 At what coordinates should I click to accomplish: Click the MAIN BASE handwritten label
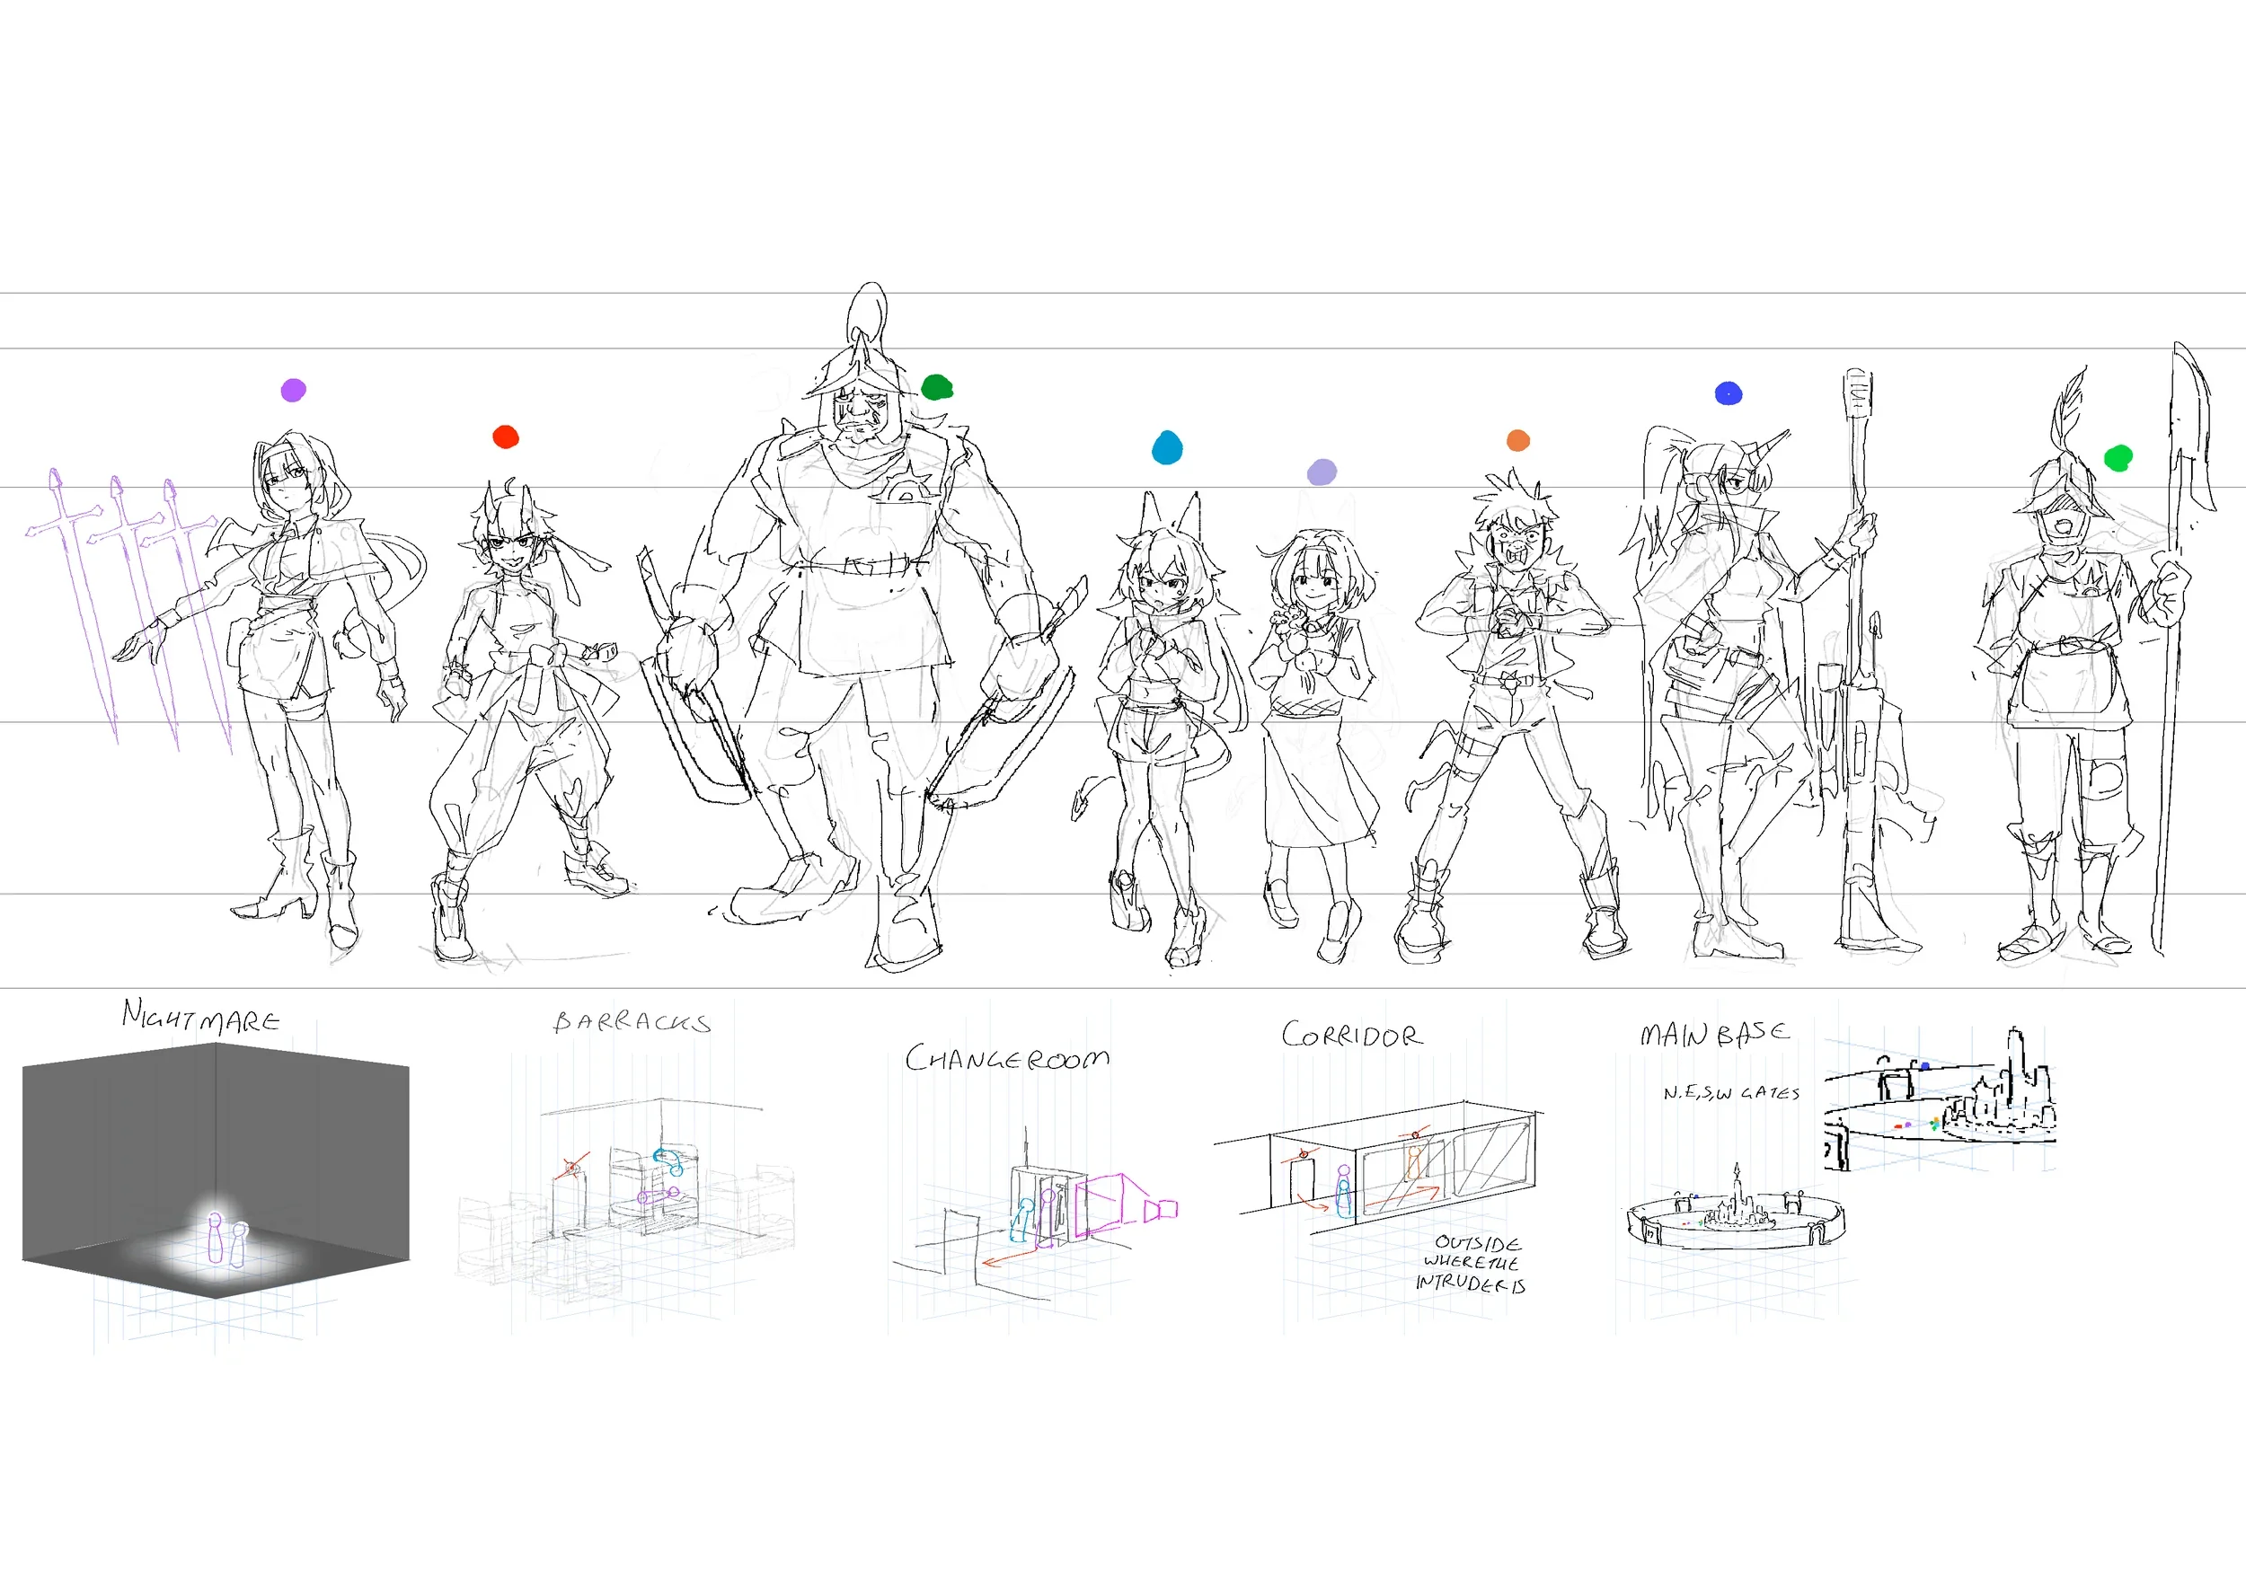pos(1715,1034)
